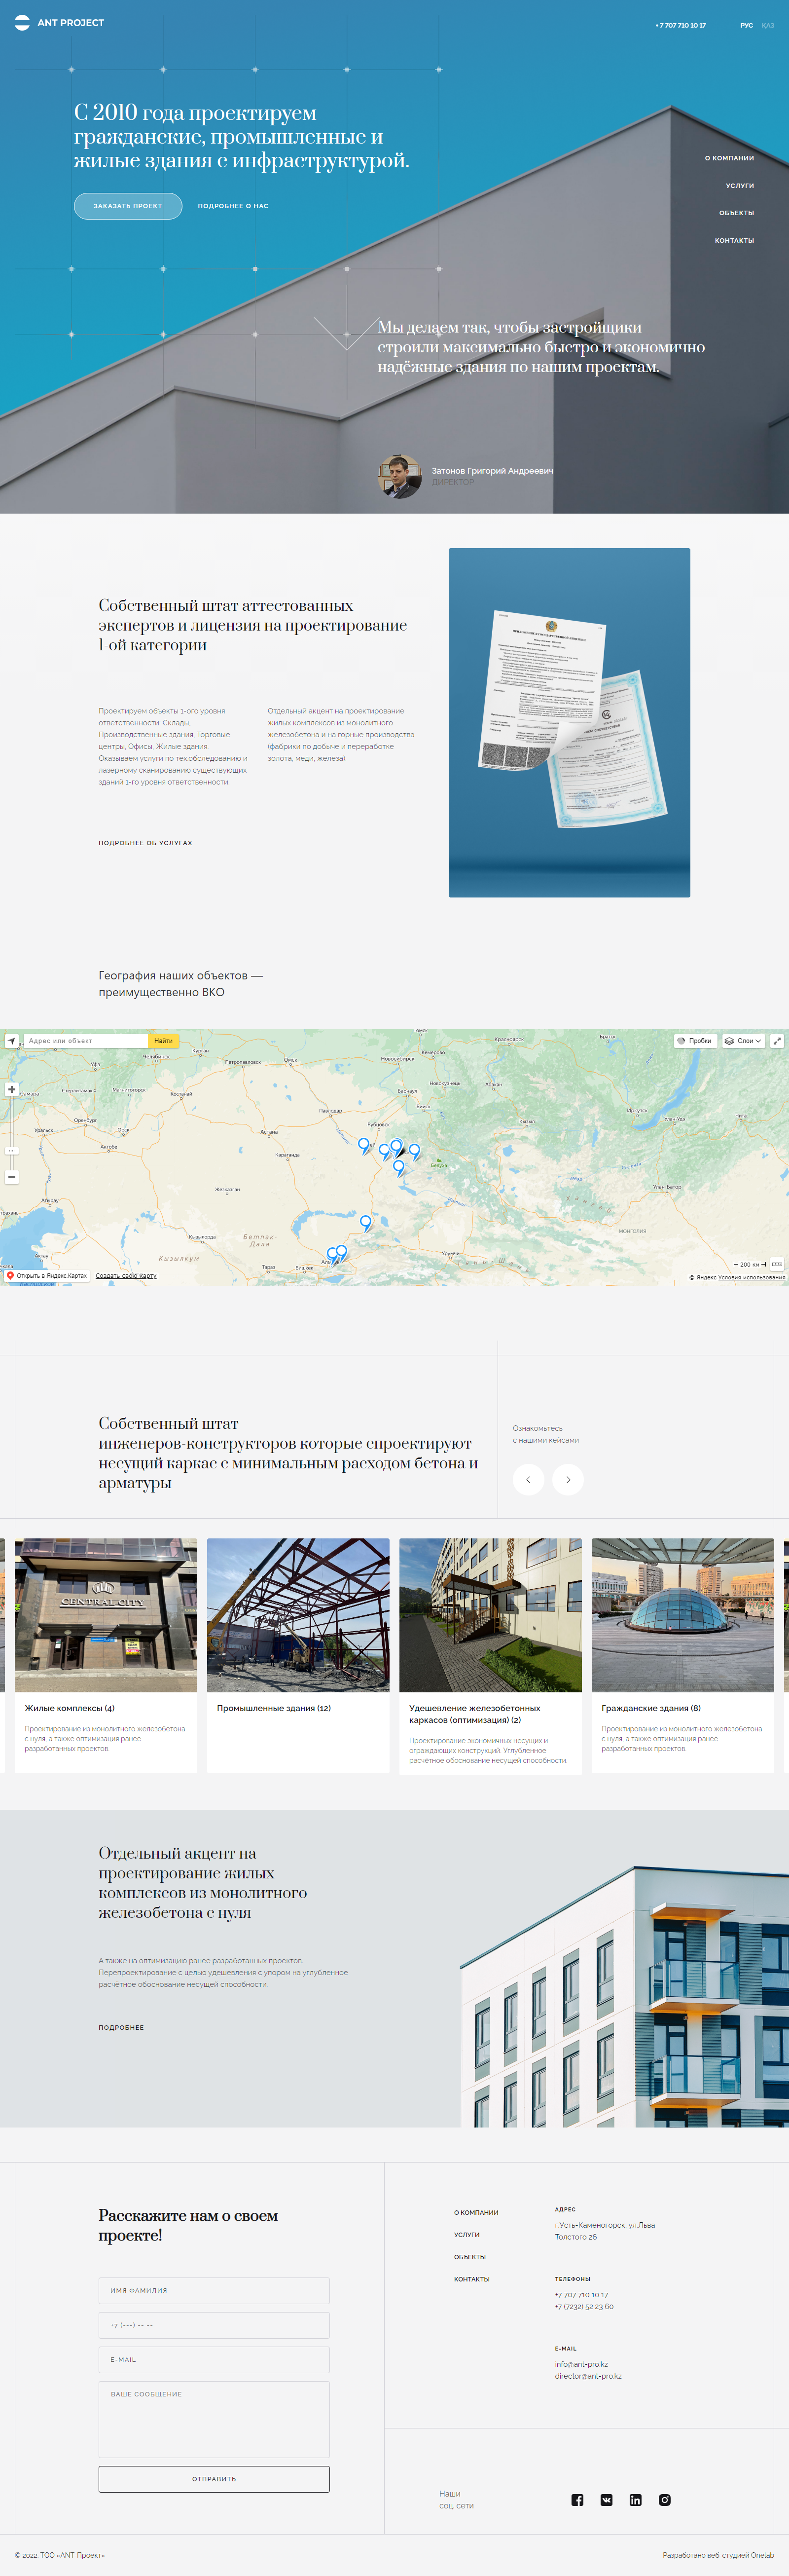Open Facebook social icon in footer

577,2500
